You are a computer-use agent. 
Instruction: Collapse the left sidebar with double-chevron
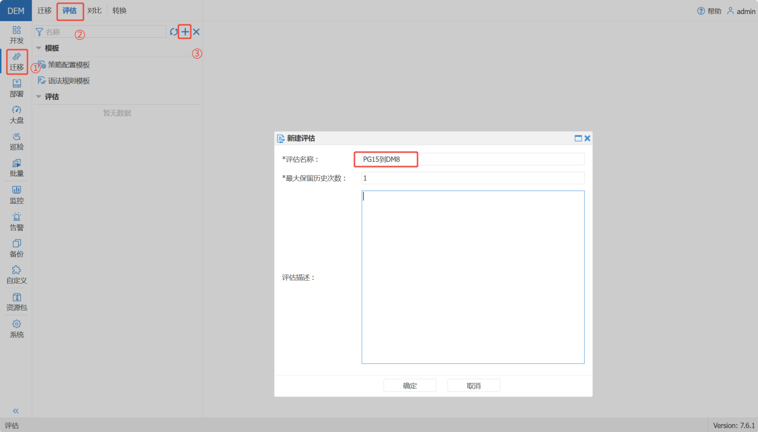click(x=16, y=411)
